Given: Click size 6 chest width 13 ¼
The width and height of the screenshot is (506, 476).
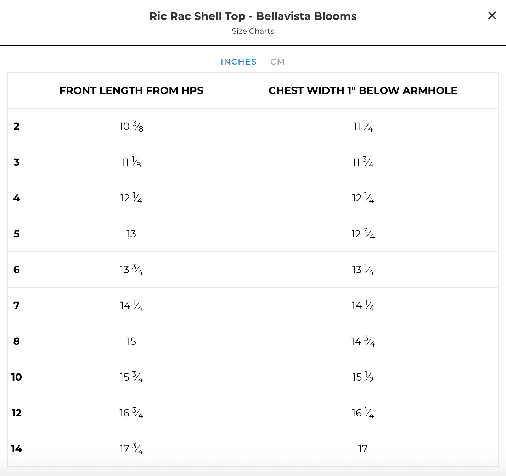Looking at the screenshot, I should click(x=363, y=270).
